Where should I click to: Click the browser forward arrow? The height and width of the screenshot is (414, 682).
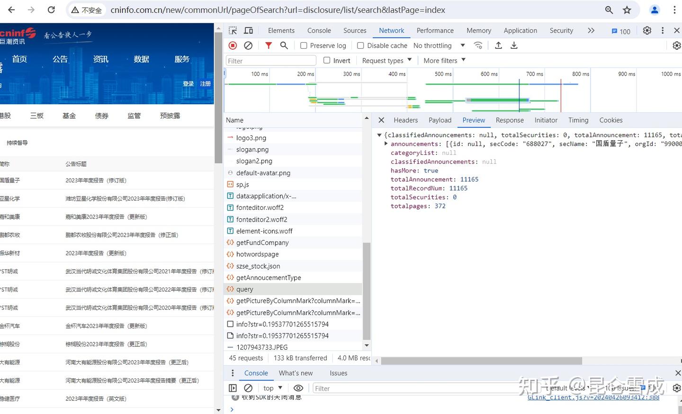31,10
